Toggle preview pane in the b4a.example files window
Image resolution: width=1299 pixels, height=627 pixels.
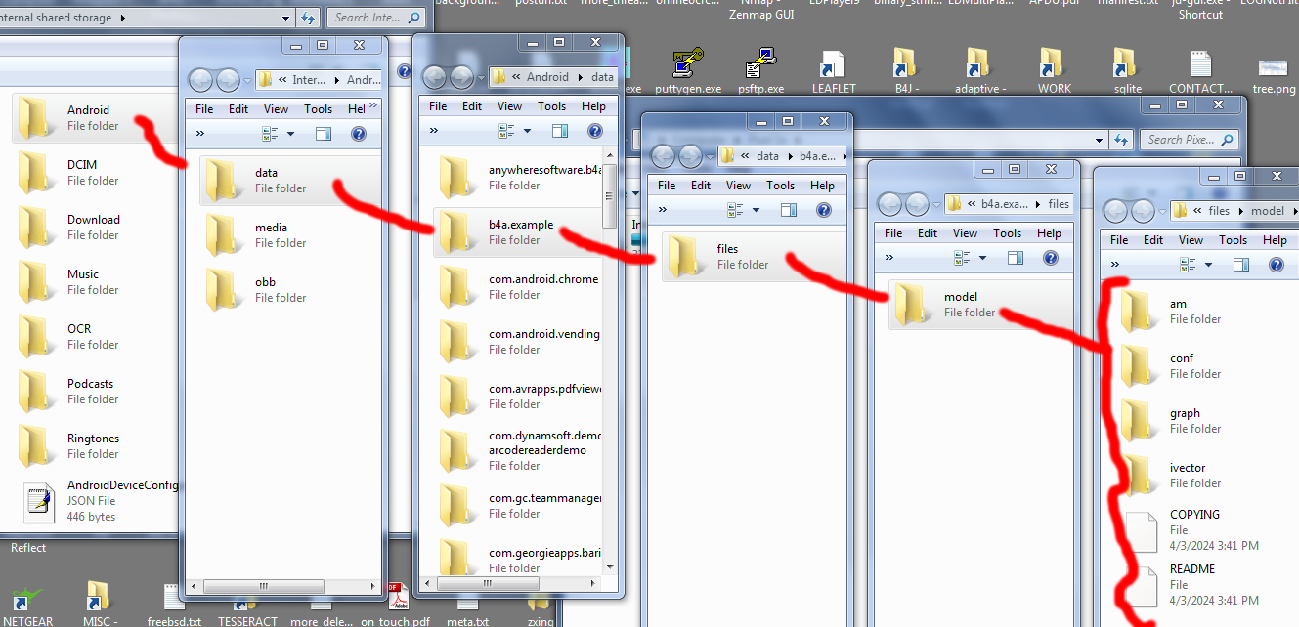(x=1016, y=258)
